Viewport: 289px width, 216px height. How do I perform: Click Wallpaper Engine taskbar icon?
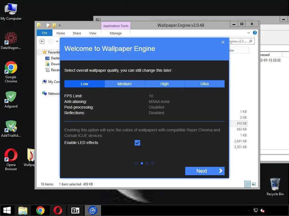click(93, 210)
